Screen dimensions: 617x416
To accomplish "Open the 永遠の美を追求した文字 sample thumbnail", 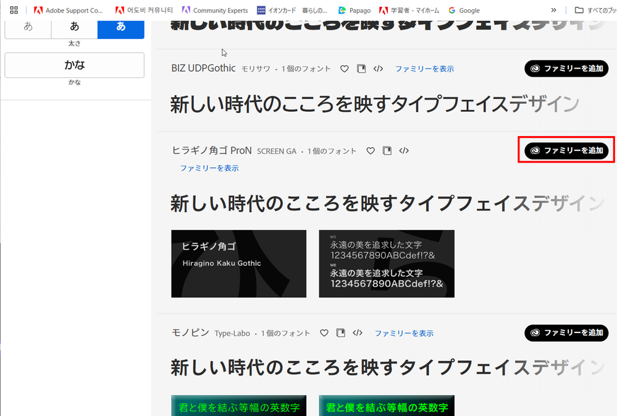I will pyautogui.click(x=387, y=263).
